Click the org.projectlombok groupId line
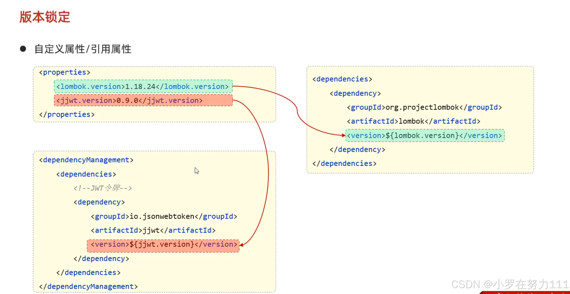570x294 pixels. (424, 107)
